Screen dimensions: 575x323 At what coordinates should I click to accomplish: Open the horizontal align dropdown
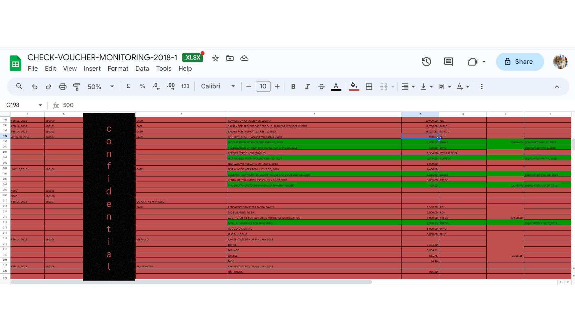point(408,87)
